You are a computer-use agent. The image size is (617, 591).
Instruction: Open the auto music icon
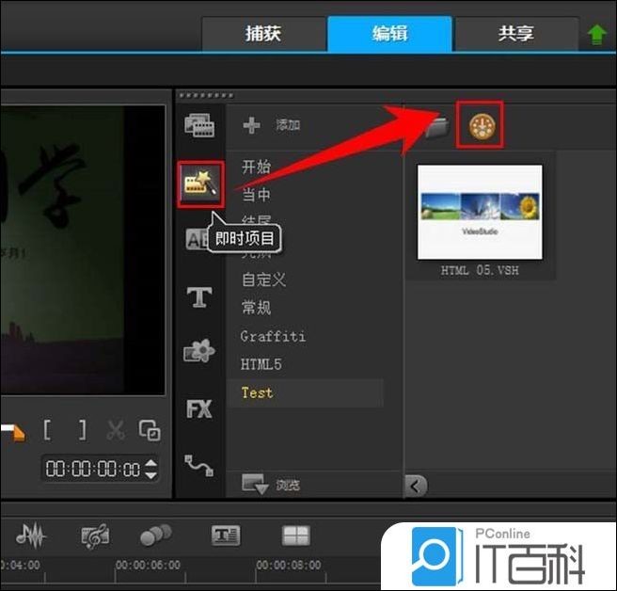(95, 535)
